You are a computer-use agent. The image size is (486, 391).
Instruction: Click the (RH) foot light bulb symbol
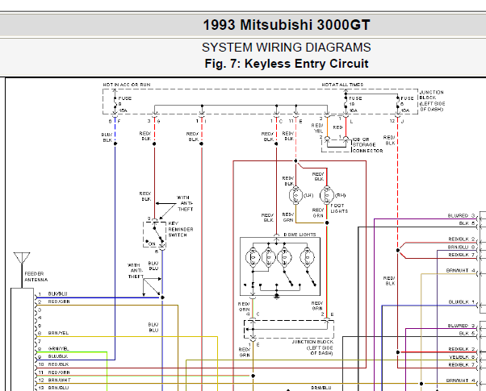coord(327,195)
